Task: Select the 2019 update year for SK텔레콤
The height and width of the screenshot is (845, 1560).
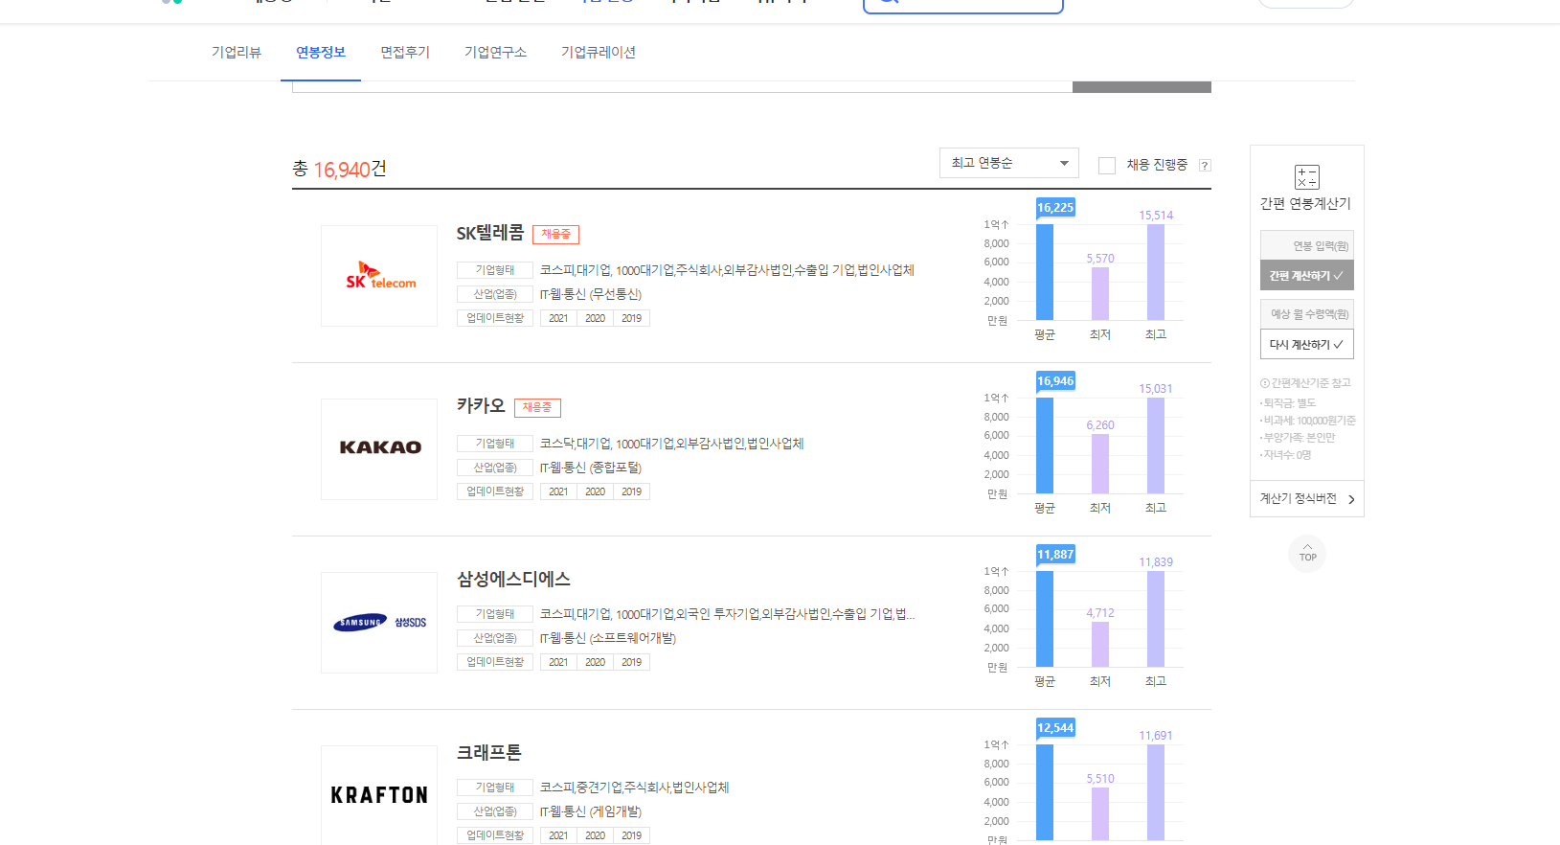Action: pyautogui.click(x=631, y=318)
